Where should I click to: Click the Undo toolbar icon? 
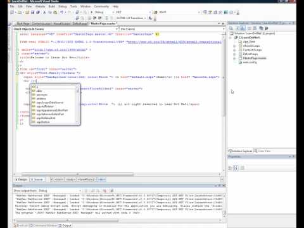pyautogui.click(x=62, y=12)
